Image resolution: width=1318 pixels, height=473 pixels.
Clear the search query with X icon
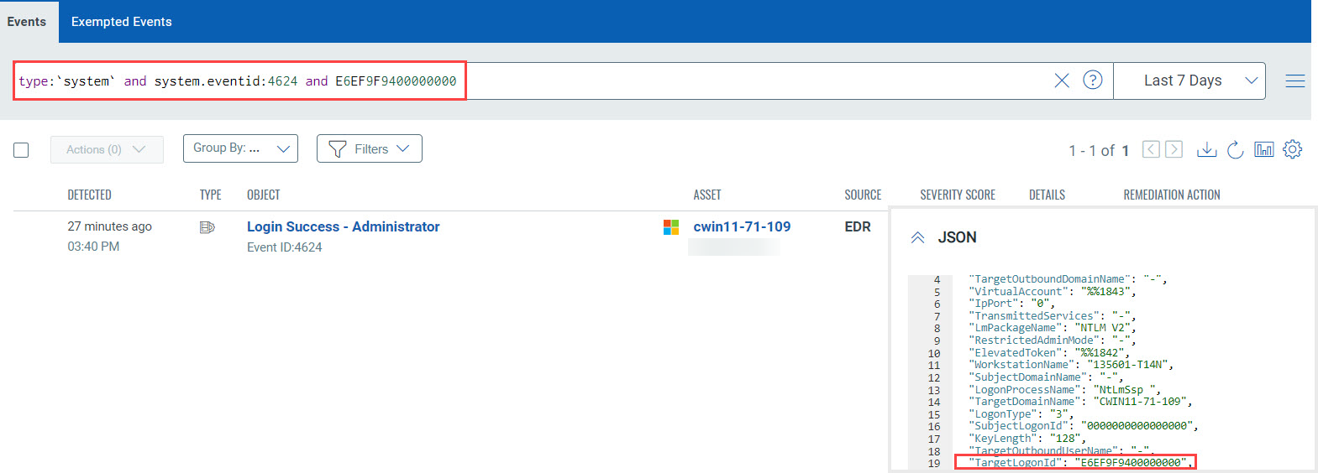(1062, 81)
